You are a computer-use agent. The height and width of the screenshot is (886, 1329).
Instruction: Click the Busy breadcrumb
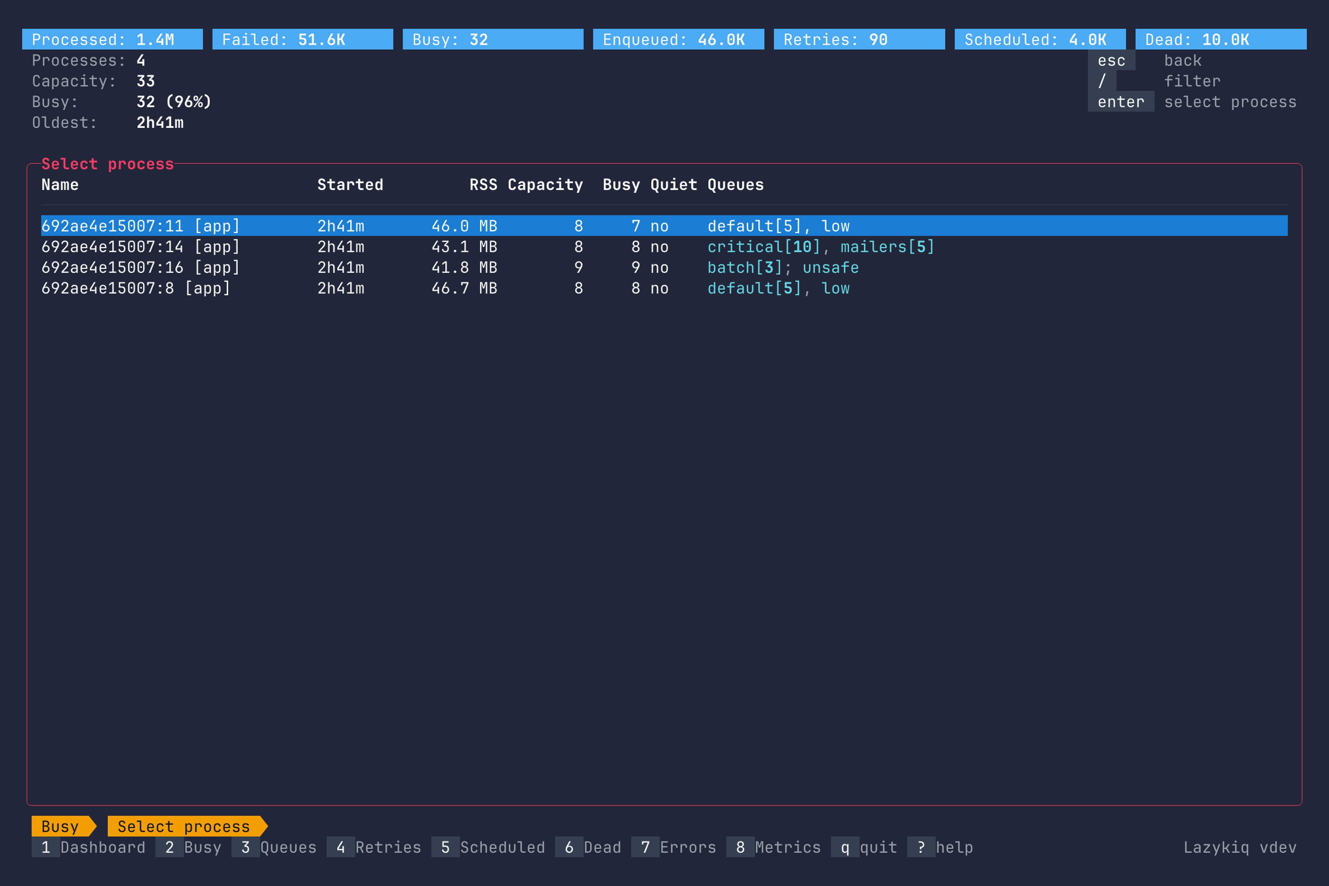59,826
